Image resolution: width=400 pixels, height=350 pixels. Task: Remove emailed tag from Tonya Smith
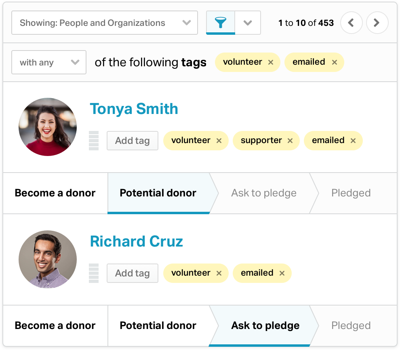[353, 141]
